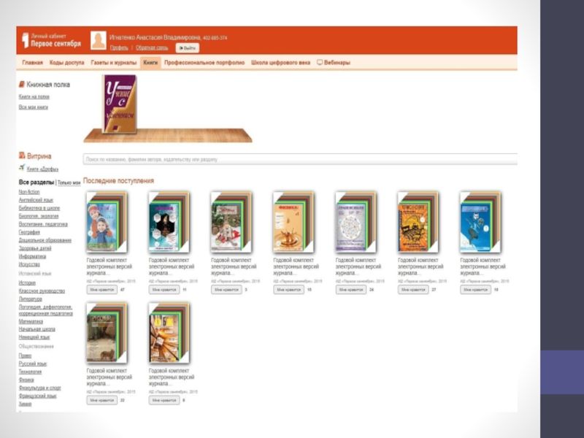This screenshot has height=438, width=584.
Task: Open the Профиль link
Action: pyautogui.click(x=119, y=47)
